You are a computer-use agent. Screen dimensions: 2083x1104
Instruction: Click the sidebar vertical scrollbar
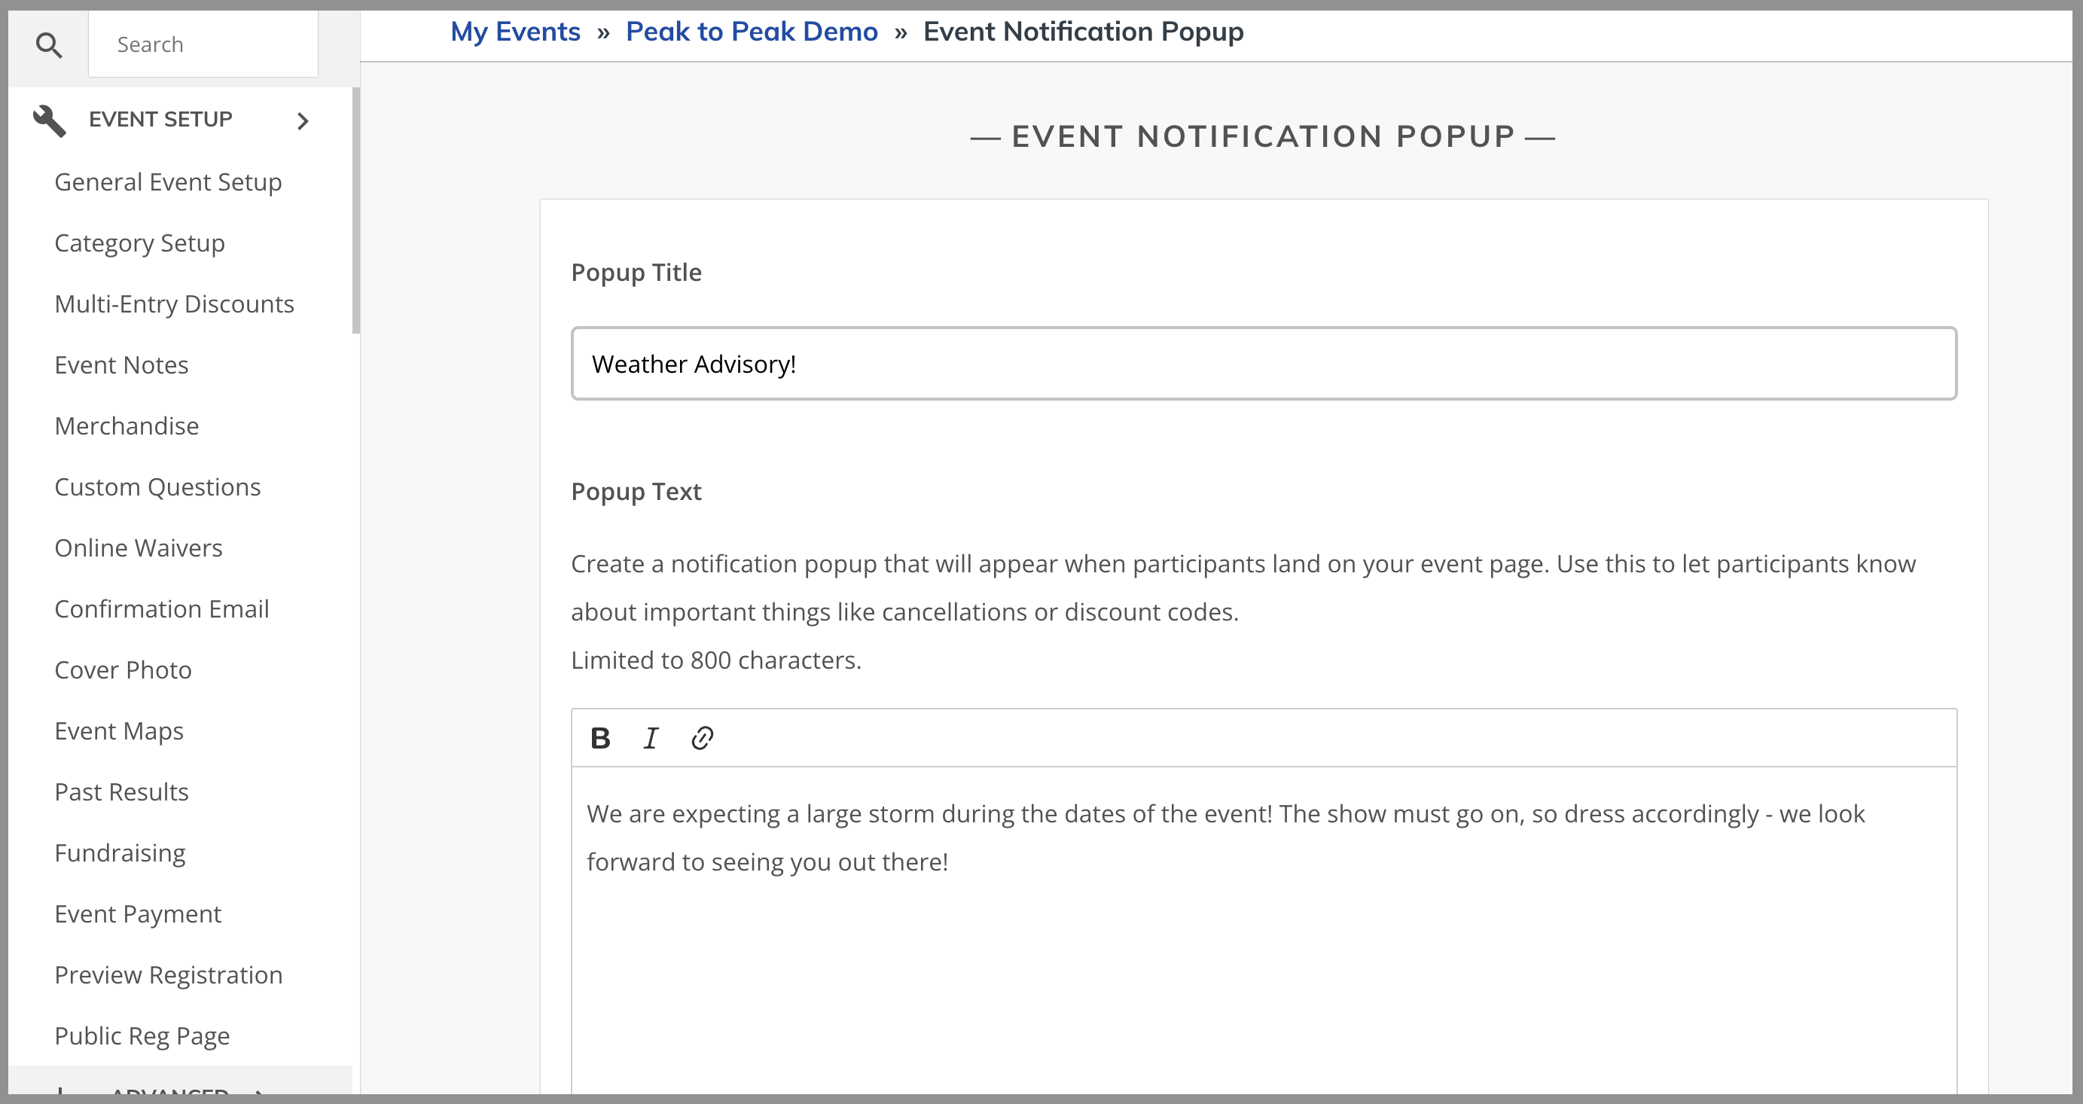point(355,210)
